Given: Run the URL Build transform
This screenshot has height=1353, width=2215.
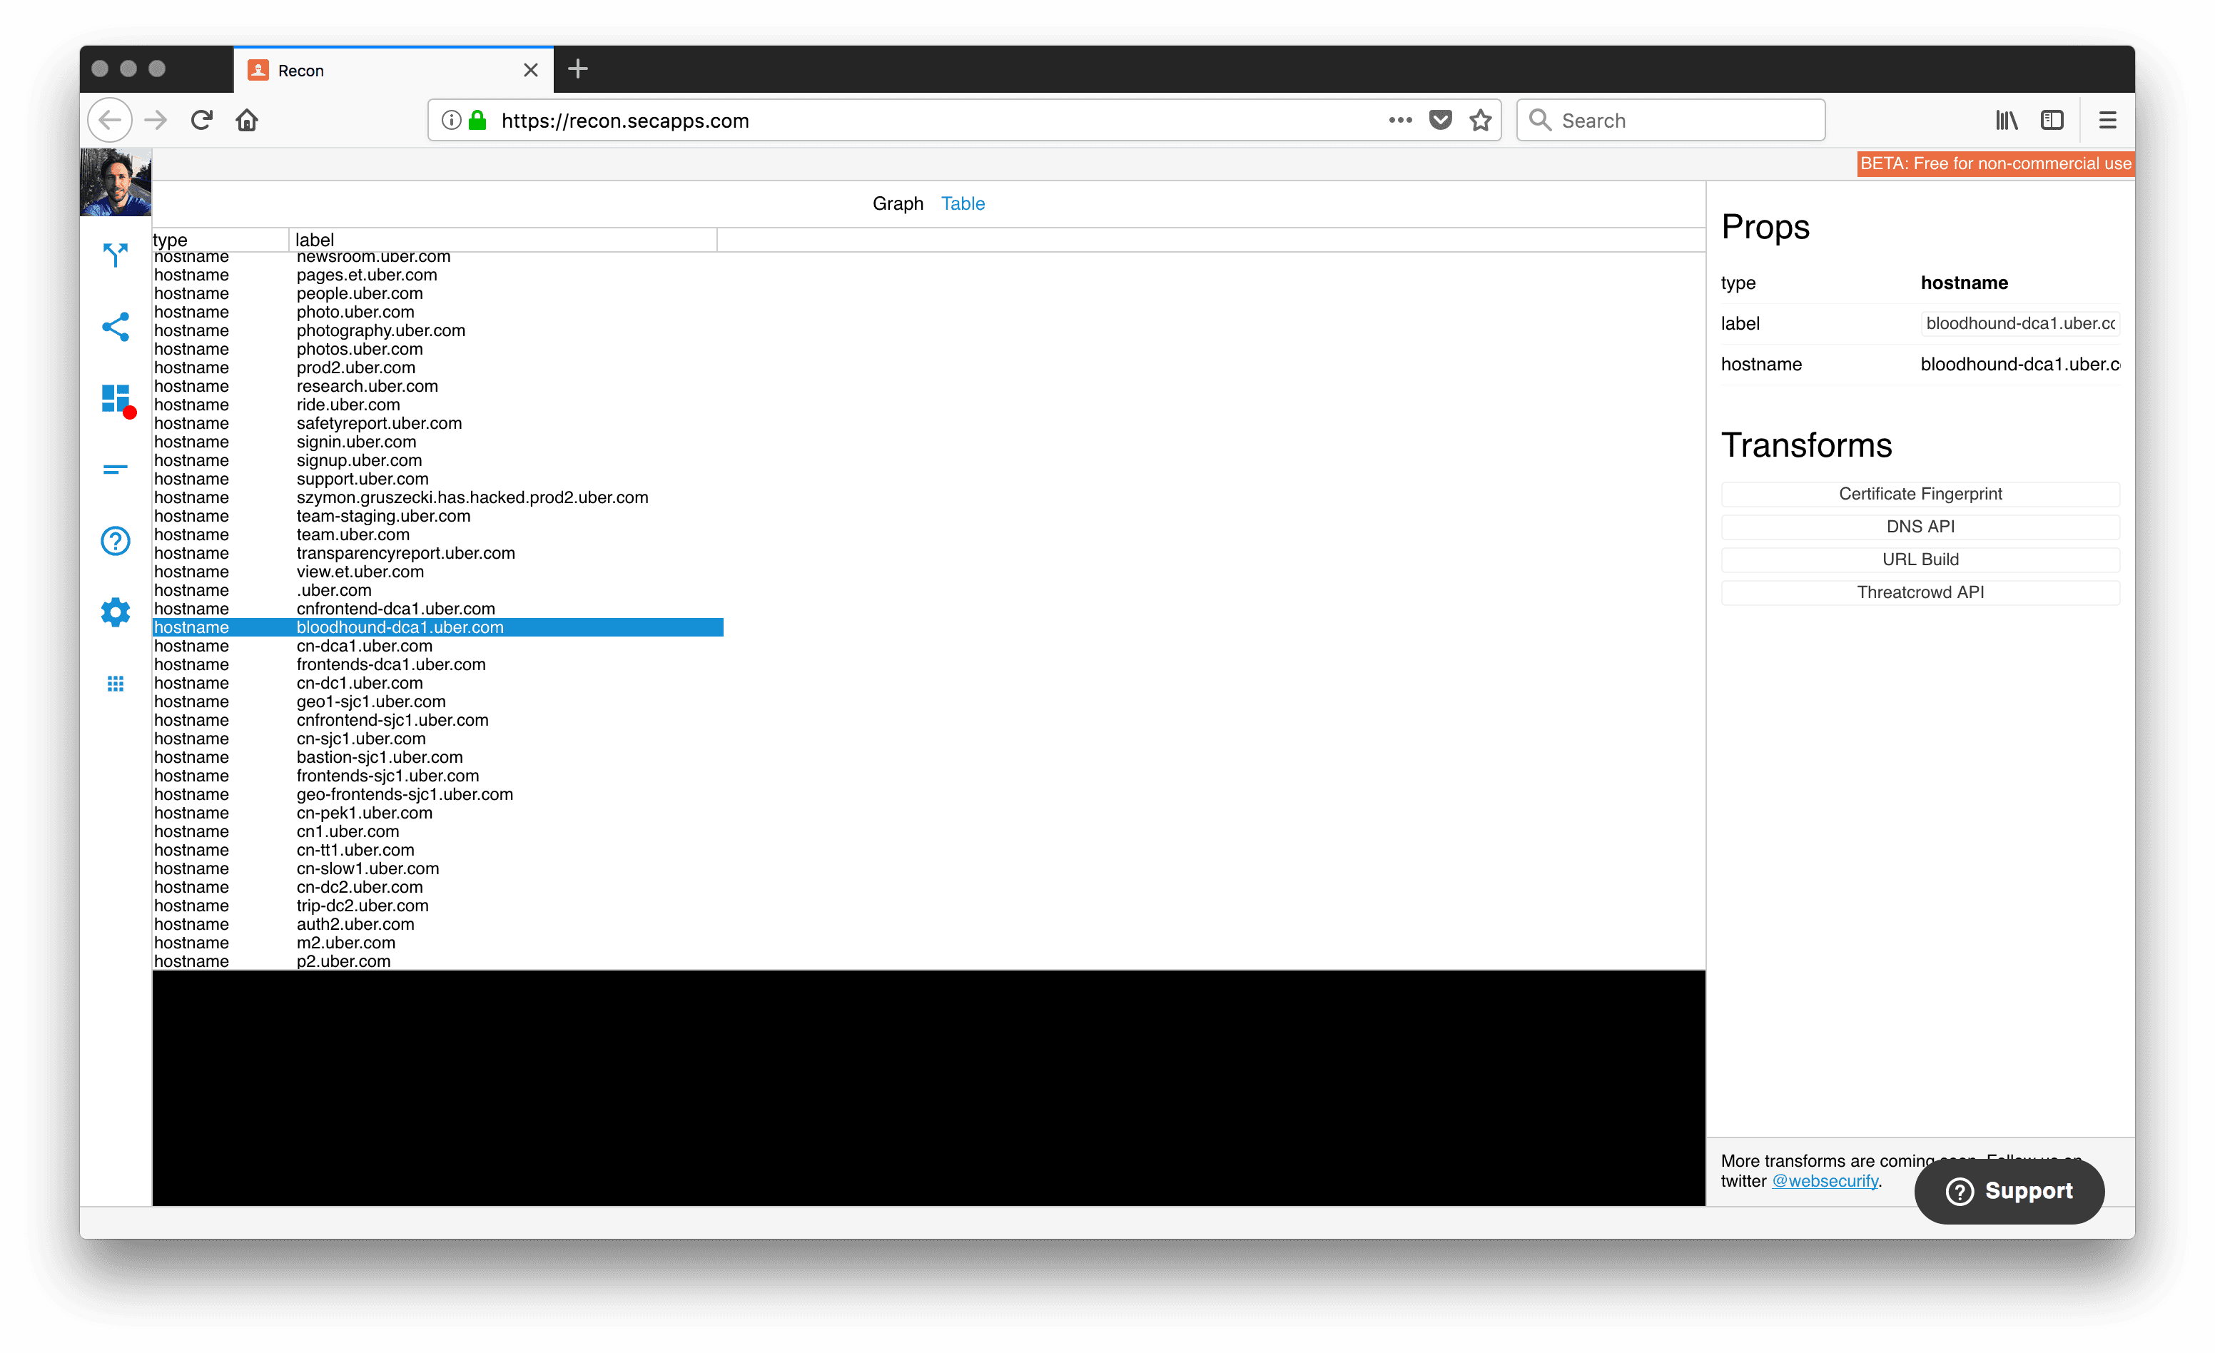Looking at the screenshot, I should tap(1920, 560).
